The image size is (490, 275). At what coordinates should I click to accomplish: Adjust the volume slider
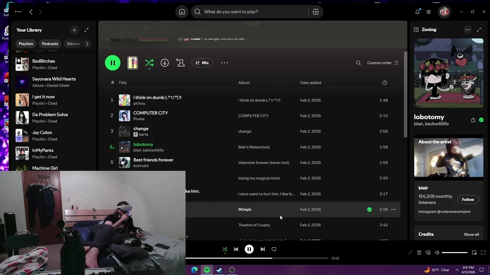(455, 252)
